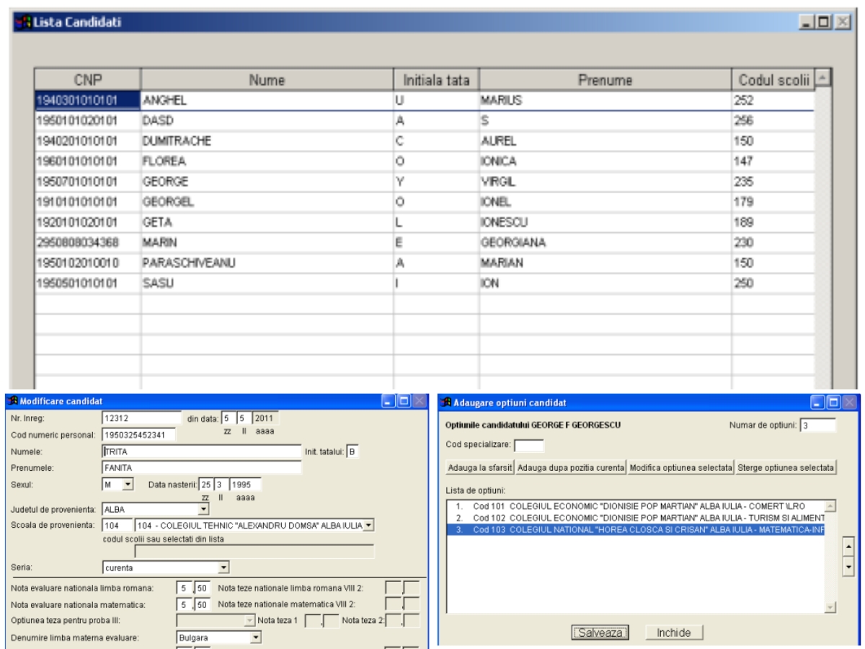The width and height of the screenshot is (865, 649).
Task: Click the name cell DASD
Action: (x=267, y=120)
